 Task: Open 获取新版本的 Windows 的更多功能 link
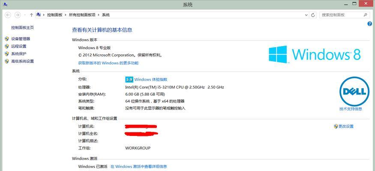(x=108, y=63)
